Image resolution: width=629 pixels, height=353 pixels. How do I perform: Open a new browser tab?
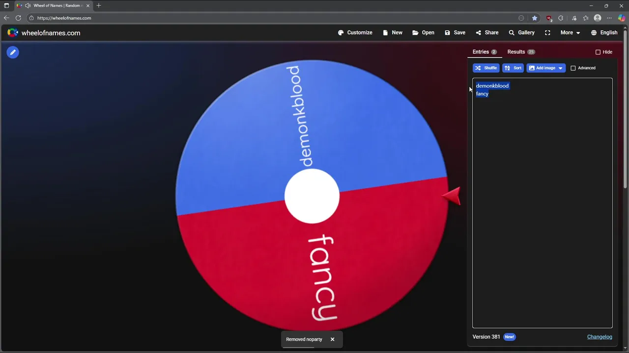[x=99, y=5]
